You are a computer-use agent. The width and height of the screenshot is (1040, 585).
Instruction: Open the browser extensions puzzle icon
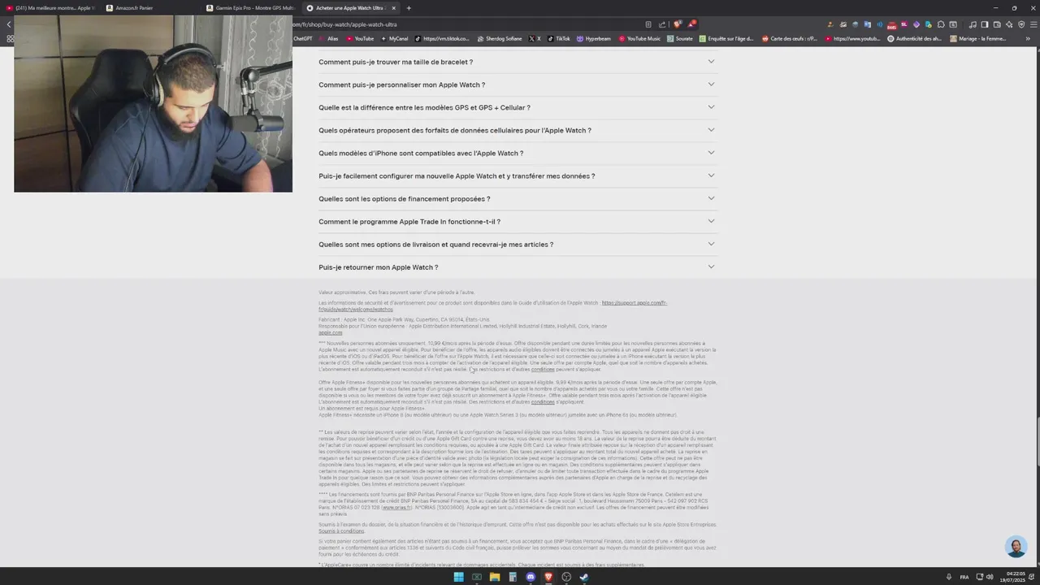pyautogui.click(x=941, y=24)
